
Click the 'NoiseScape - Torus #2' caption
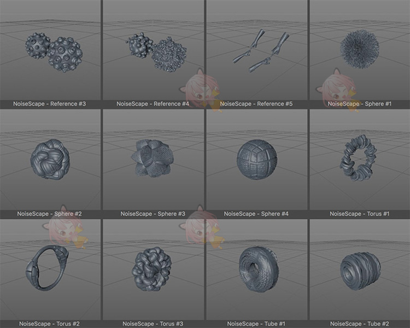pyautogui.click(x=49, y=324)
